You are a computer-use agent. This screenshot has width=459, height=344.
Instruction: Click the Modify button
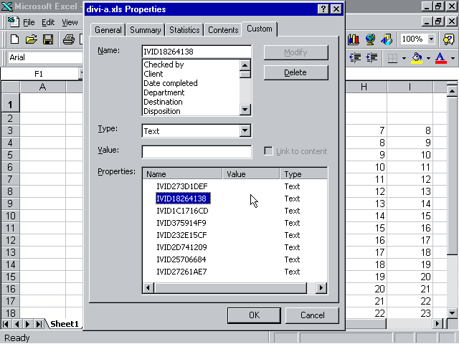(x=295, y=52)
